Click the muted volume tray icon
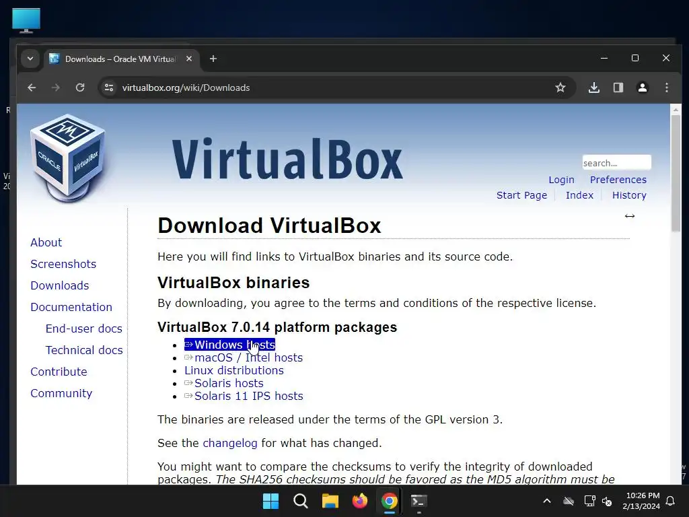 pyautogui.click(x=607, y=501)
